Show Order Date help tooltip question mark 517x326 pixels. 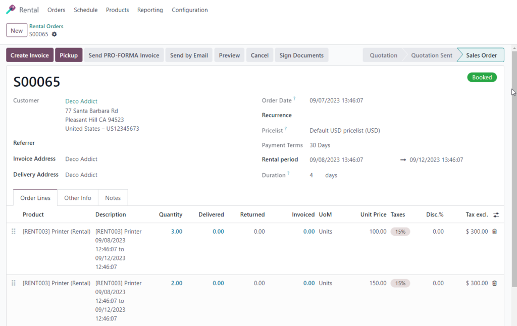click(x=294, y=98)
